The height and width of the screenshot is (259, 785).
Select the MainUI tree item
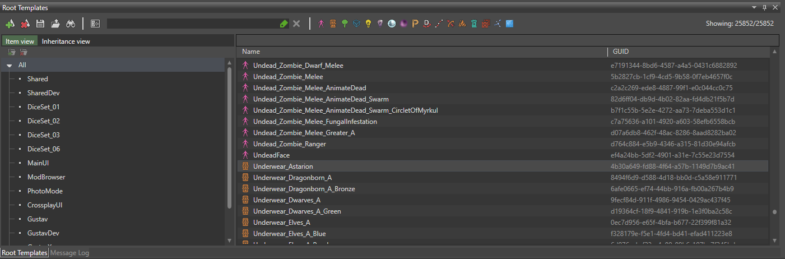pyautogui.click(x=38, y=163)
